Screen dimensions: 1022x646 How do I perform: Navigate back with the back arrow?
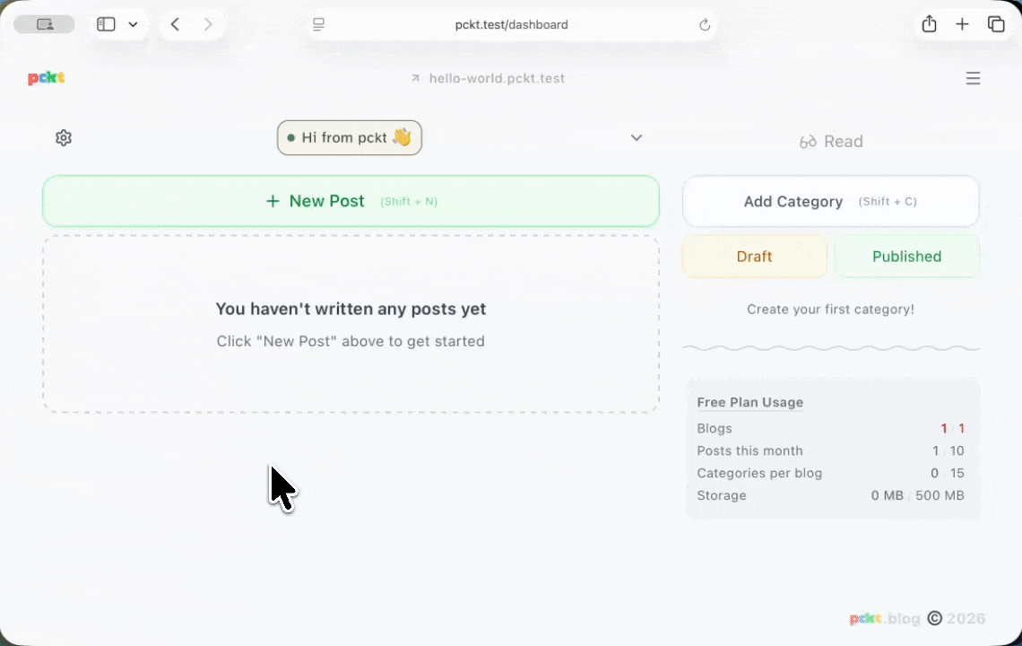coord(175,24)
